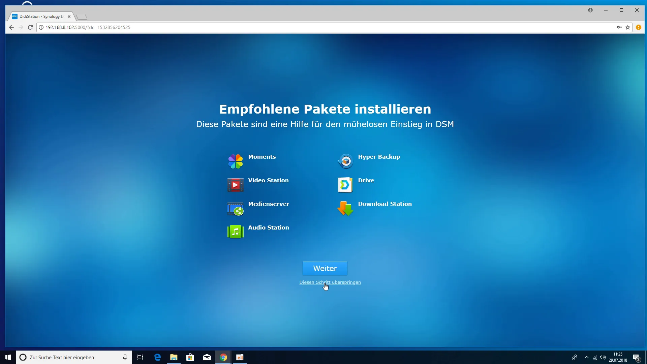Click the Cortana microphone icon
The height and width of the screenshot is (364, 647).
[x=125, y=357]
